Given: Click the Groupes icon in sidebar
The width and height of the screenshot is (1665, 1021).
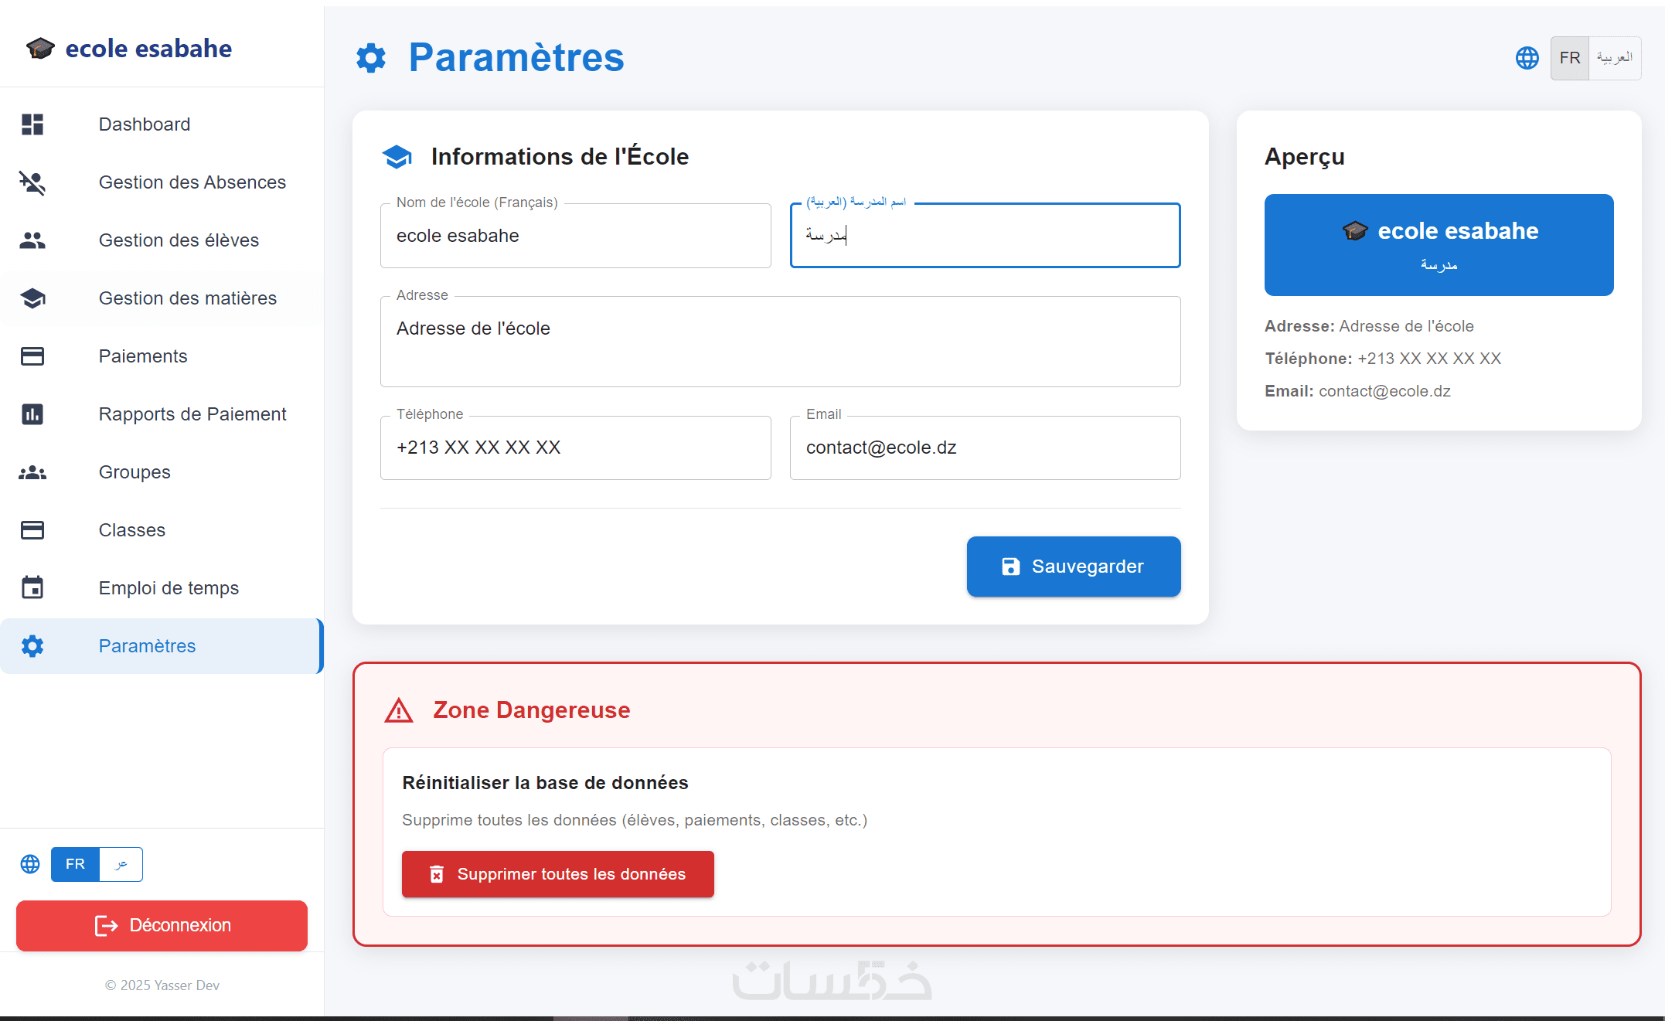Looking at the screenshot, I should [x=32, y=472].
